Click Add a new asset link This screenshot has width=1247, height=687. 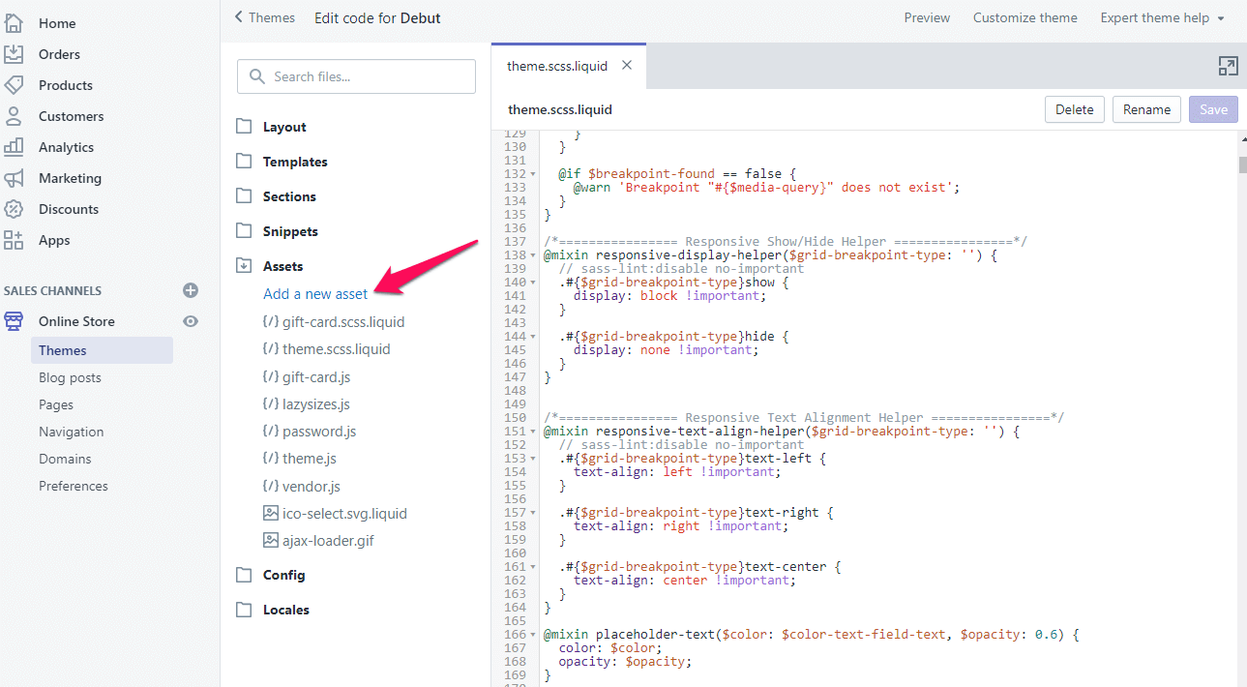click(x=315, y=294)
